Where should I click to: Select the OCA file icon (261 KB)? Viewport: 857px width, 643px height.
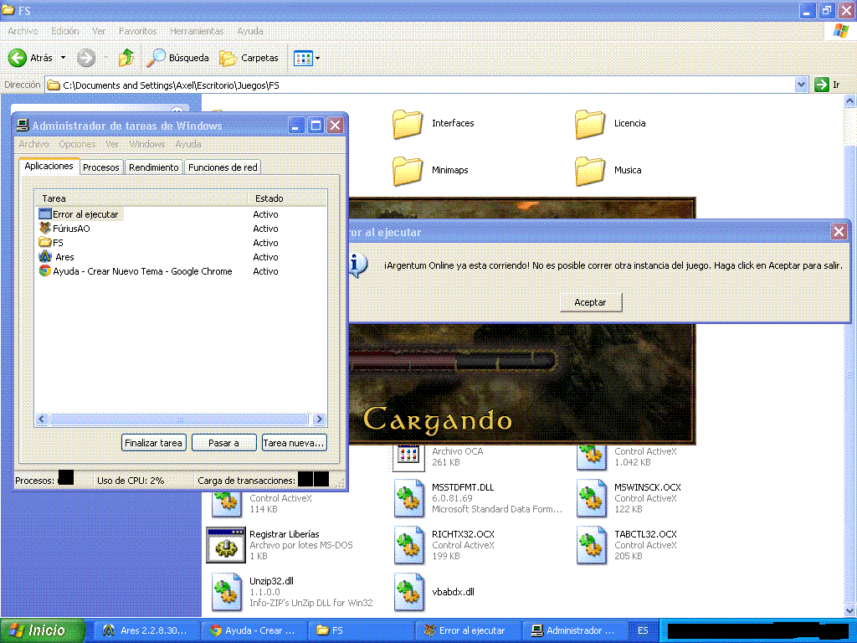tap(408, 457)
